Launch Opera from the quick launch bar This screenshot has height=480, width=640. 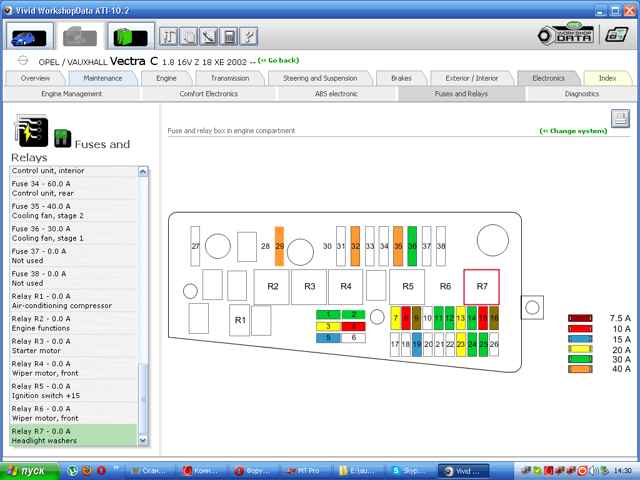click(x=101, y=471)
